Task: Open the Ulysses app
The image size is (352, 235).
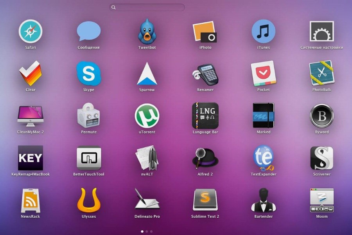Action: pyautogui.click(x=89, y=200)
